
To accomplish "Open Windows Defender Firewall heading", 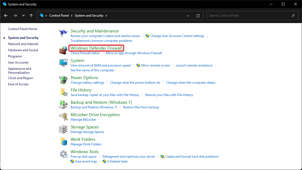I will tap(96, 48).
